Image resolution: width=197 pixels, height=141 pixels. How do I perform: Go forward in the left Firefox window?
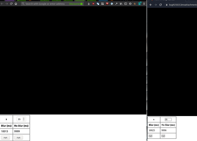7,4
